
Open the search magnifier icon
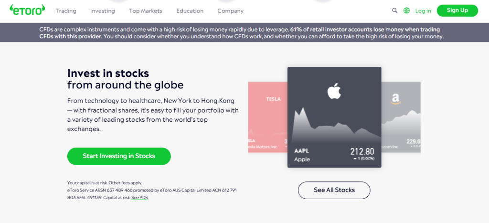[x=394, y=11]
